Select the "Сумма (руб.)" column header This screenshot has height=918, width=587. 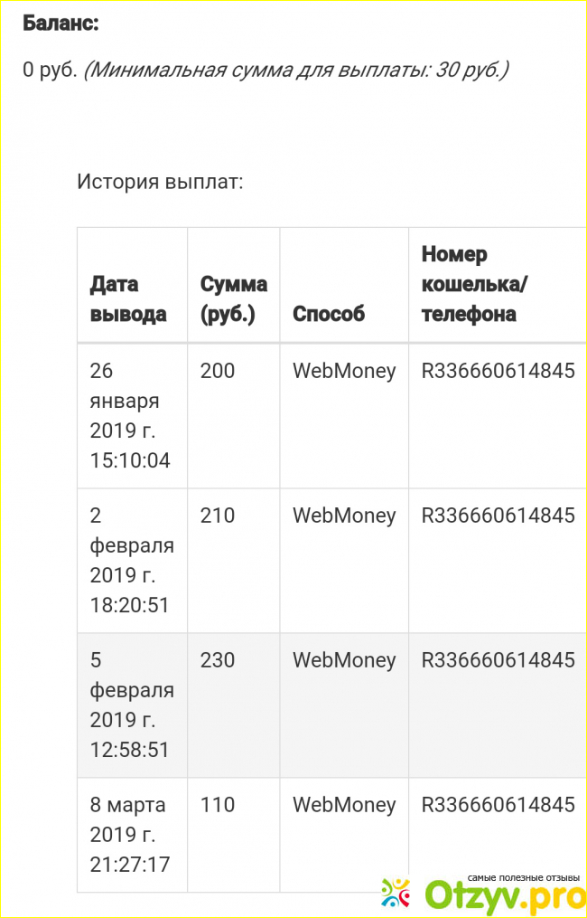click(x=233, y=298)
